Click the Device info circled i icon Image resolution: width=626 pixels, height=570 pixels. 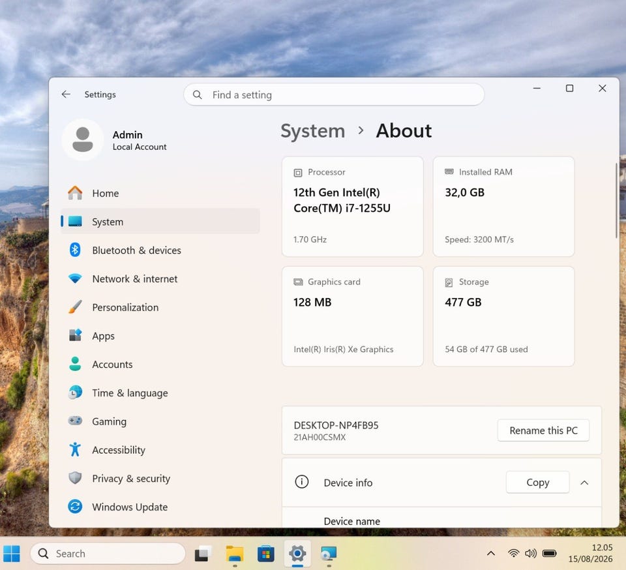coord(302,482)
